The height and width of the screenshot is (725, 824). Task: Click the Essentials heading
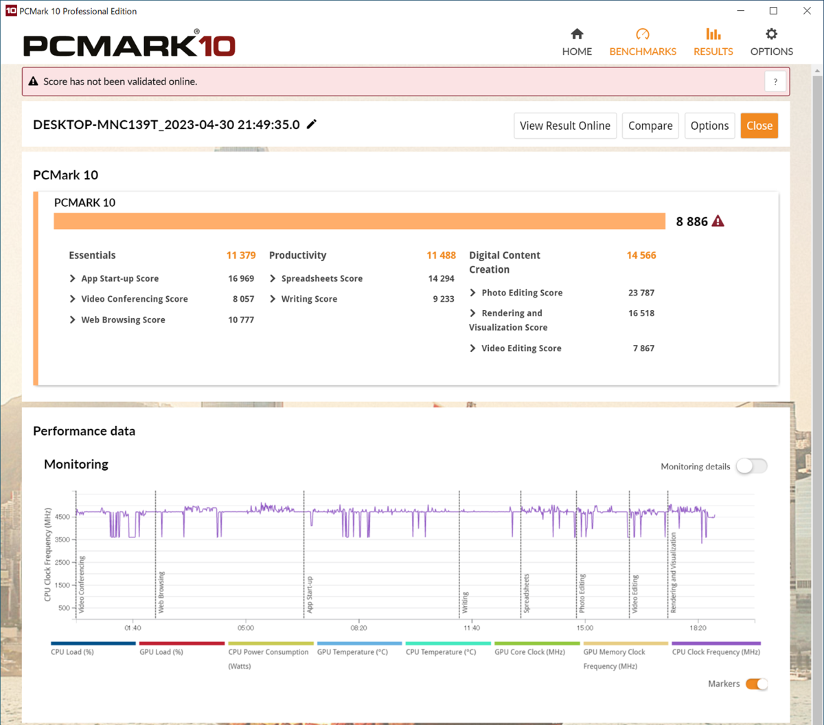92,255
